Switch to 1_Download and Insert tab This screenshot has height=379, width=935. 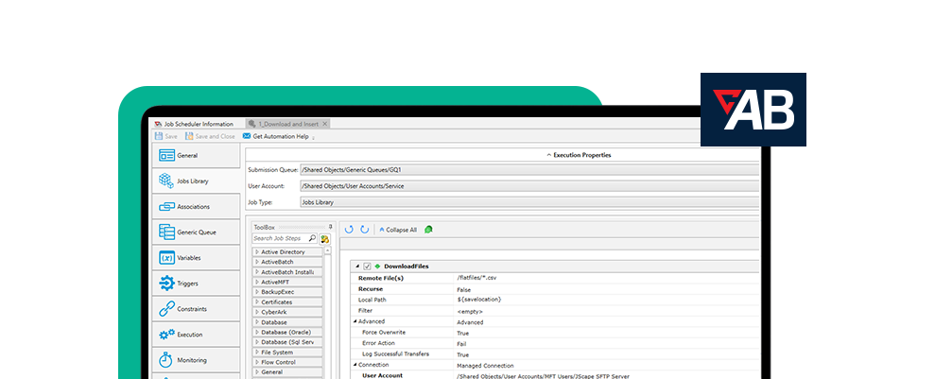(287, 124)
